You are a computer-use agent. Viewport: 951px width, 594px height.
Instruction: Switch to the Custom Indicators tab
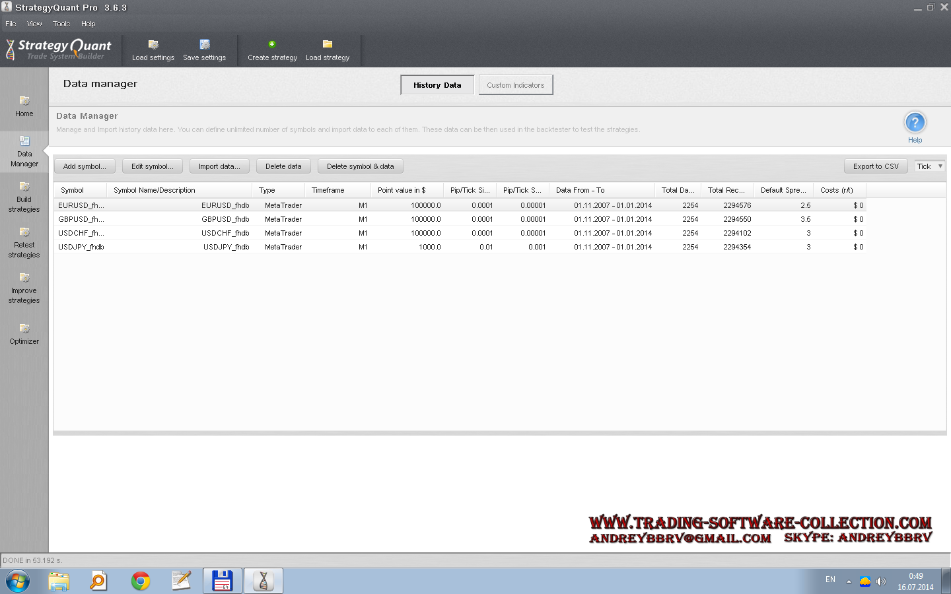515,85
